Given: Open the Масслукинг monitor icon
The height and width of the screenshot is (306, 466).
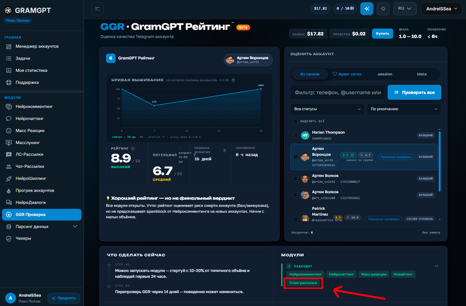Looking at the screenshot, I should coord(9,142).
